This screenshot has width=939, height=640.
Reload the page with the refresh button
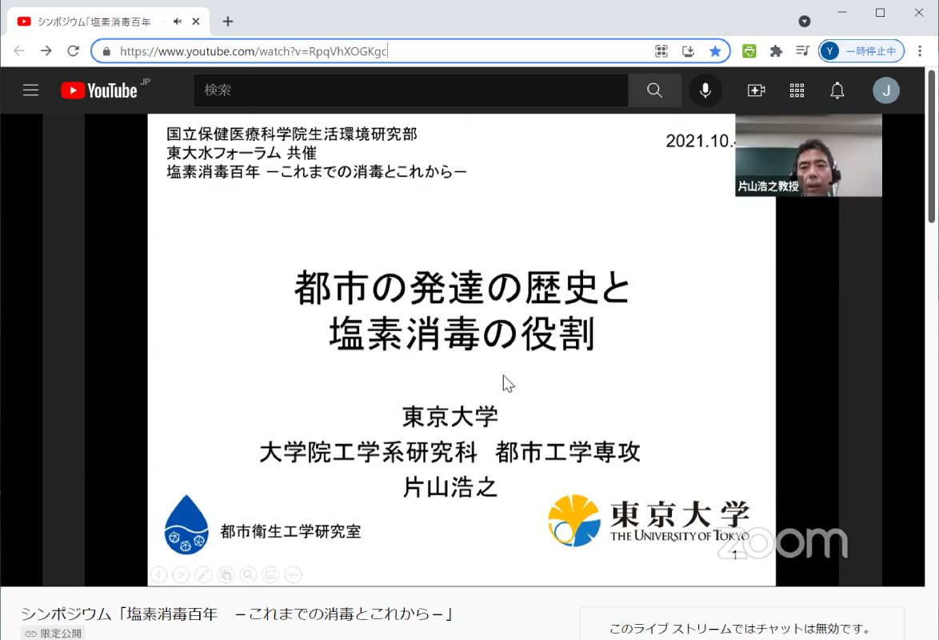[73, 51]
